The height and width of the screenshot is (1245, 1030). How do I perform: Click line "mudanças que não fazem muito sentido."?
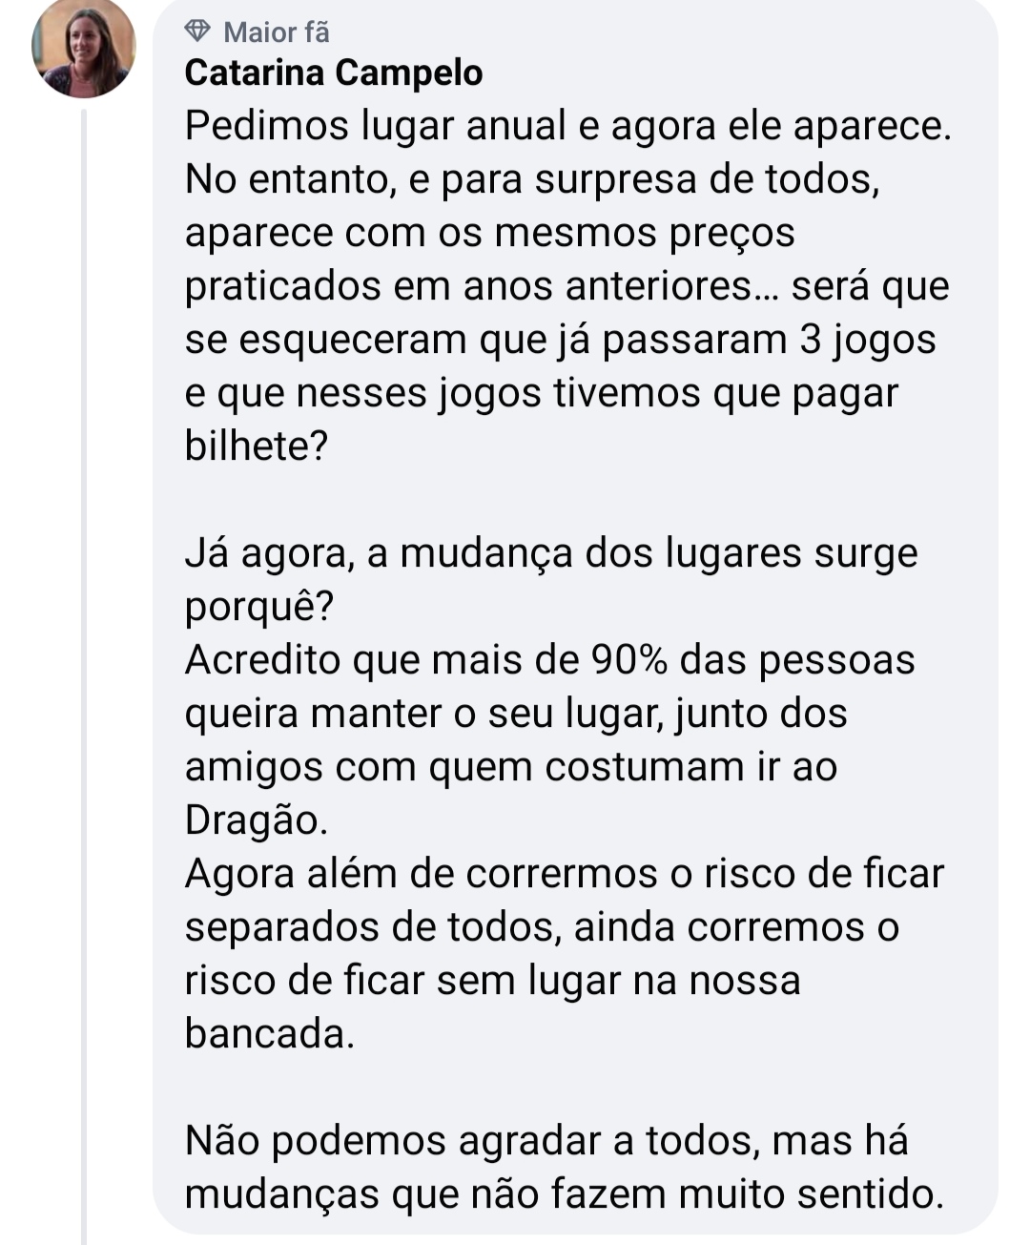click(564, 1194)
